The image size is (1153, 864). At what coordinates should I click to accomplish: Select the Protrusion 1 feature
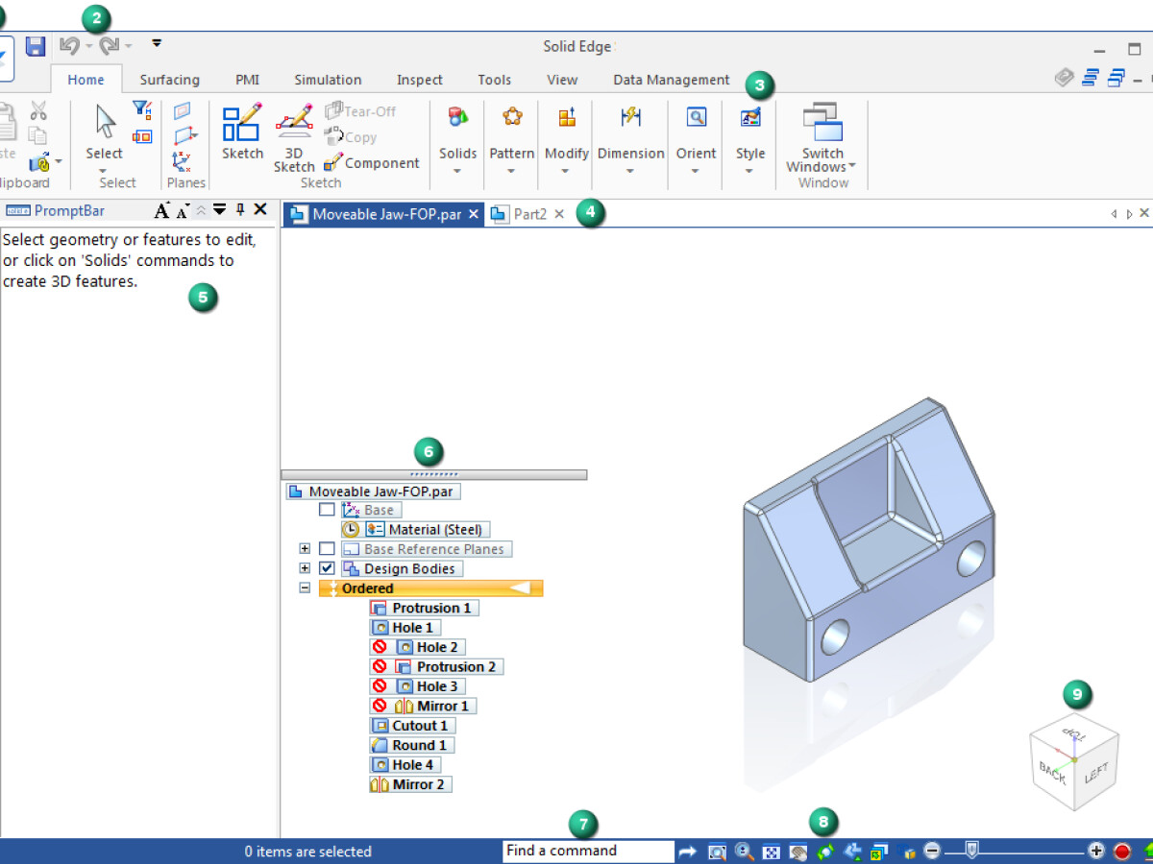click(424, 608)
